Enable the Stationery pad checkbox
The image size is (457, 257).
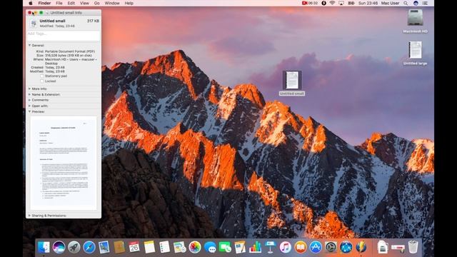[x=41, y=76]
